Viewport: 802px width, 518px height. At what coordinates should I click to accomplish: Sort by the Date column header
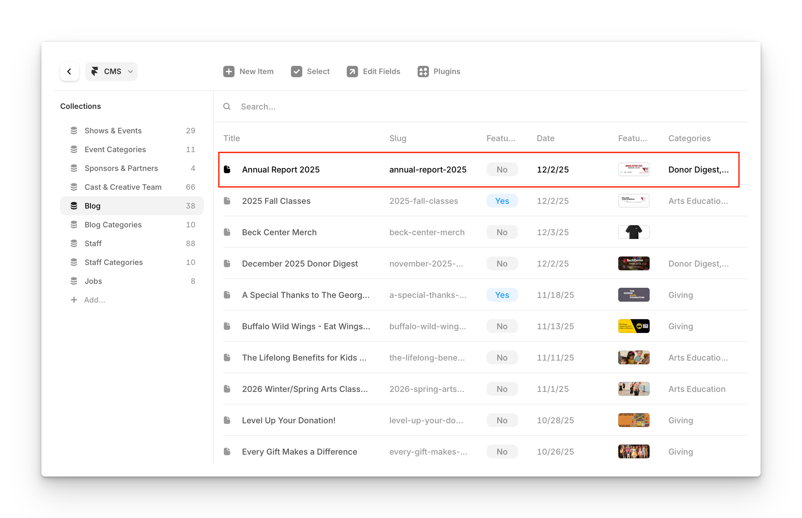(x=545, y=138)
